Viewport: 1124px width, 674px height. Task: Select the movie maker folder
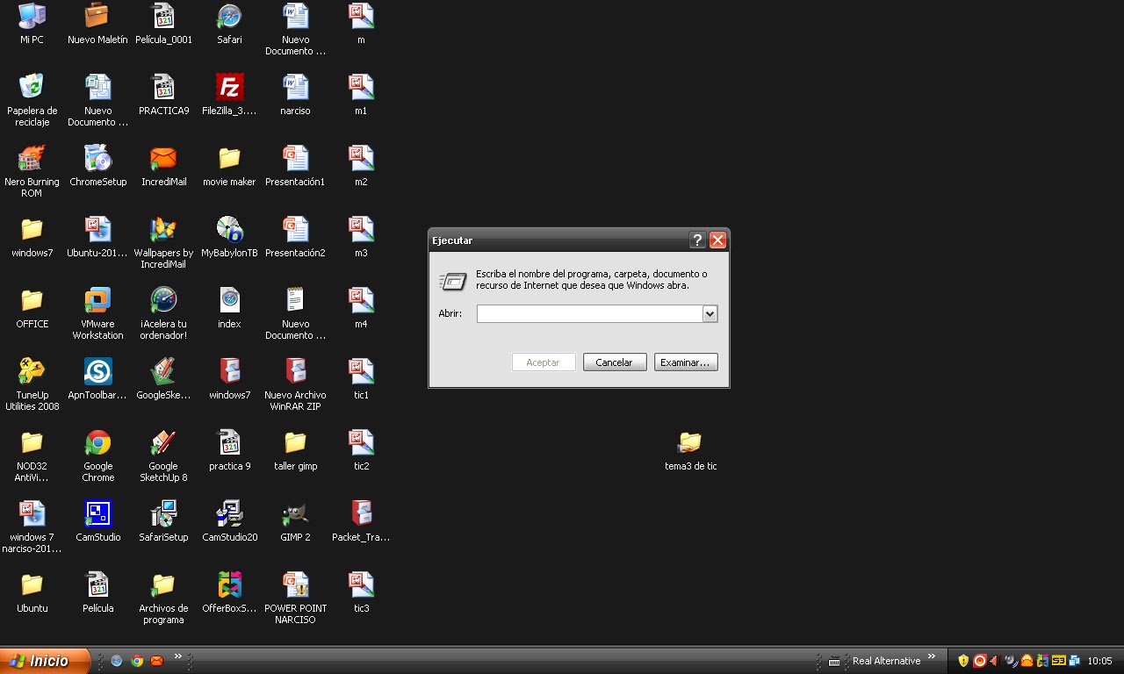pyautogui.click(x=229, y=165)
